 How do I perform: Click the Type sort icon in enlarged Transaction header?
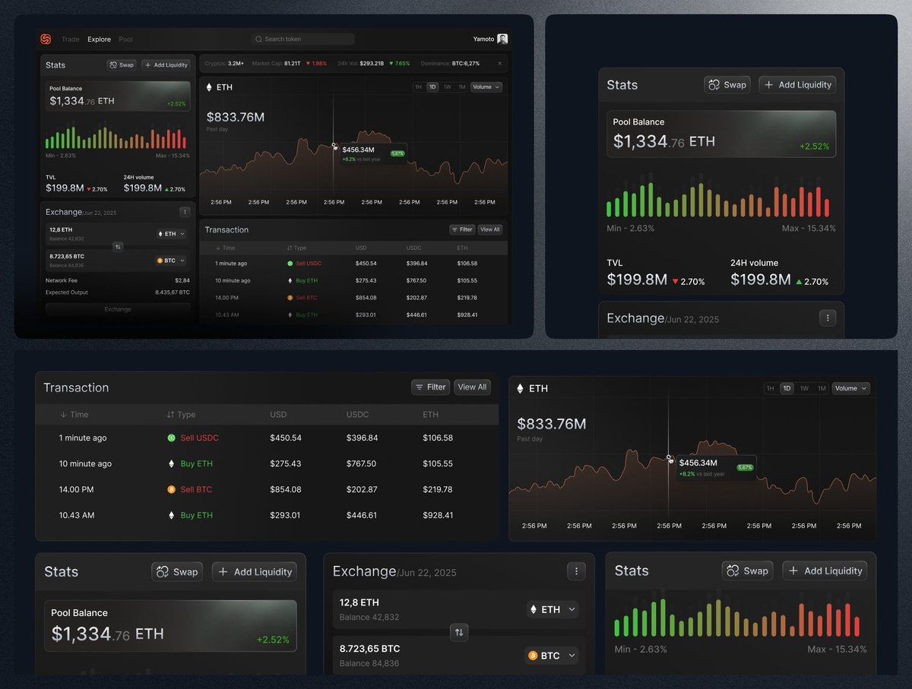click(x=170, y=415)
